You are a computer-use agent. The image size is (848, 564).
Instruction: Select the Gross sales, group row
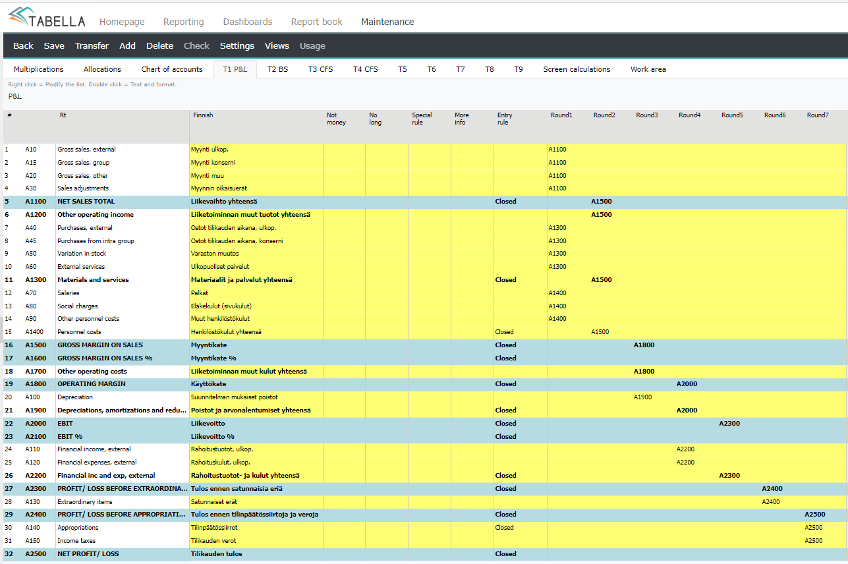[424, 163]
